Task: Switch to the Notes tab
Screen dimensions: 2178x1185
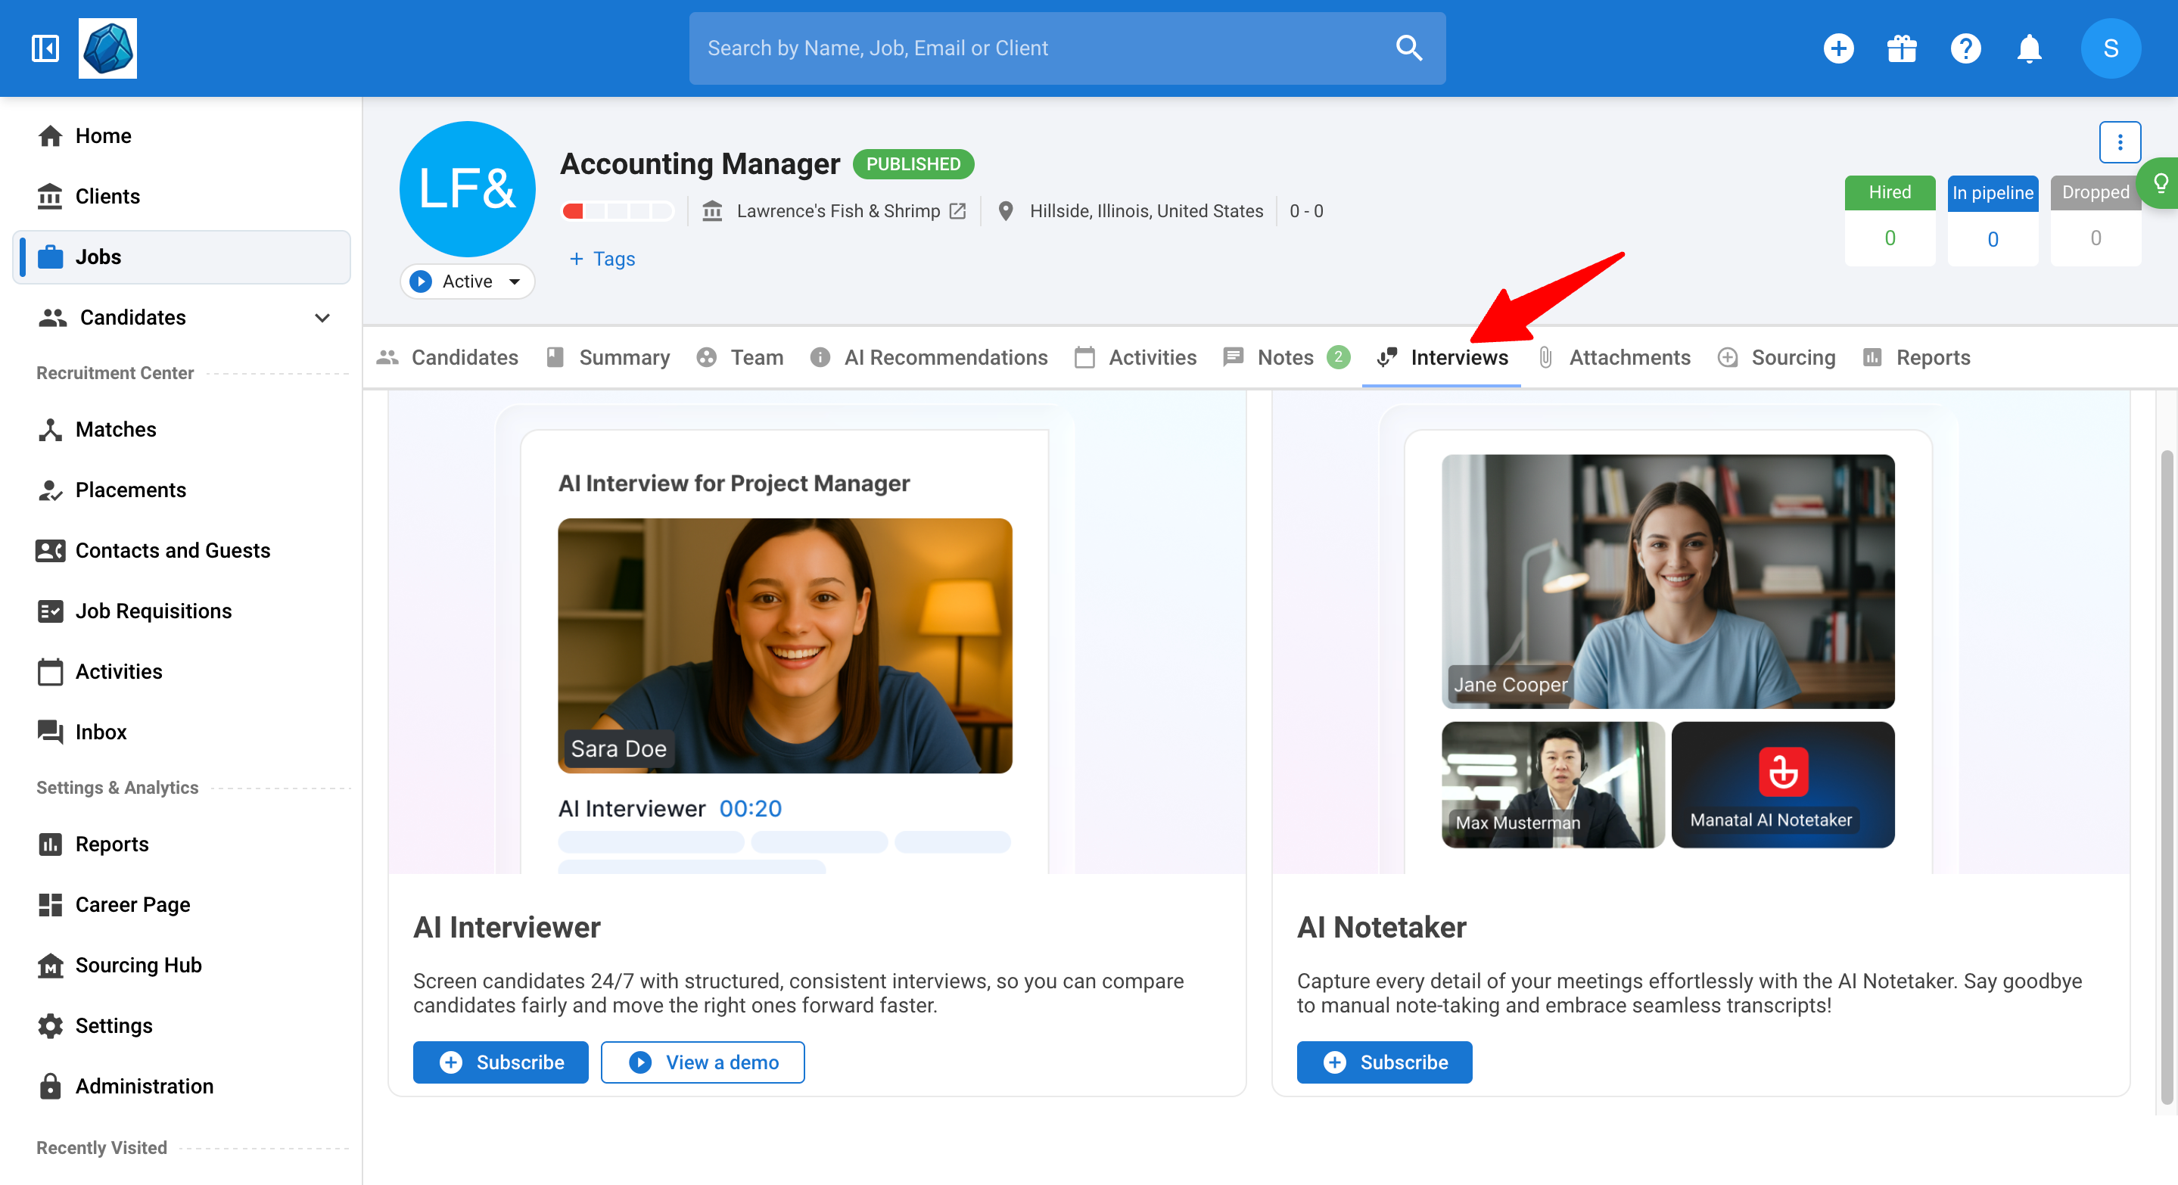Action: (x=1286, y=357)
